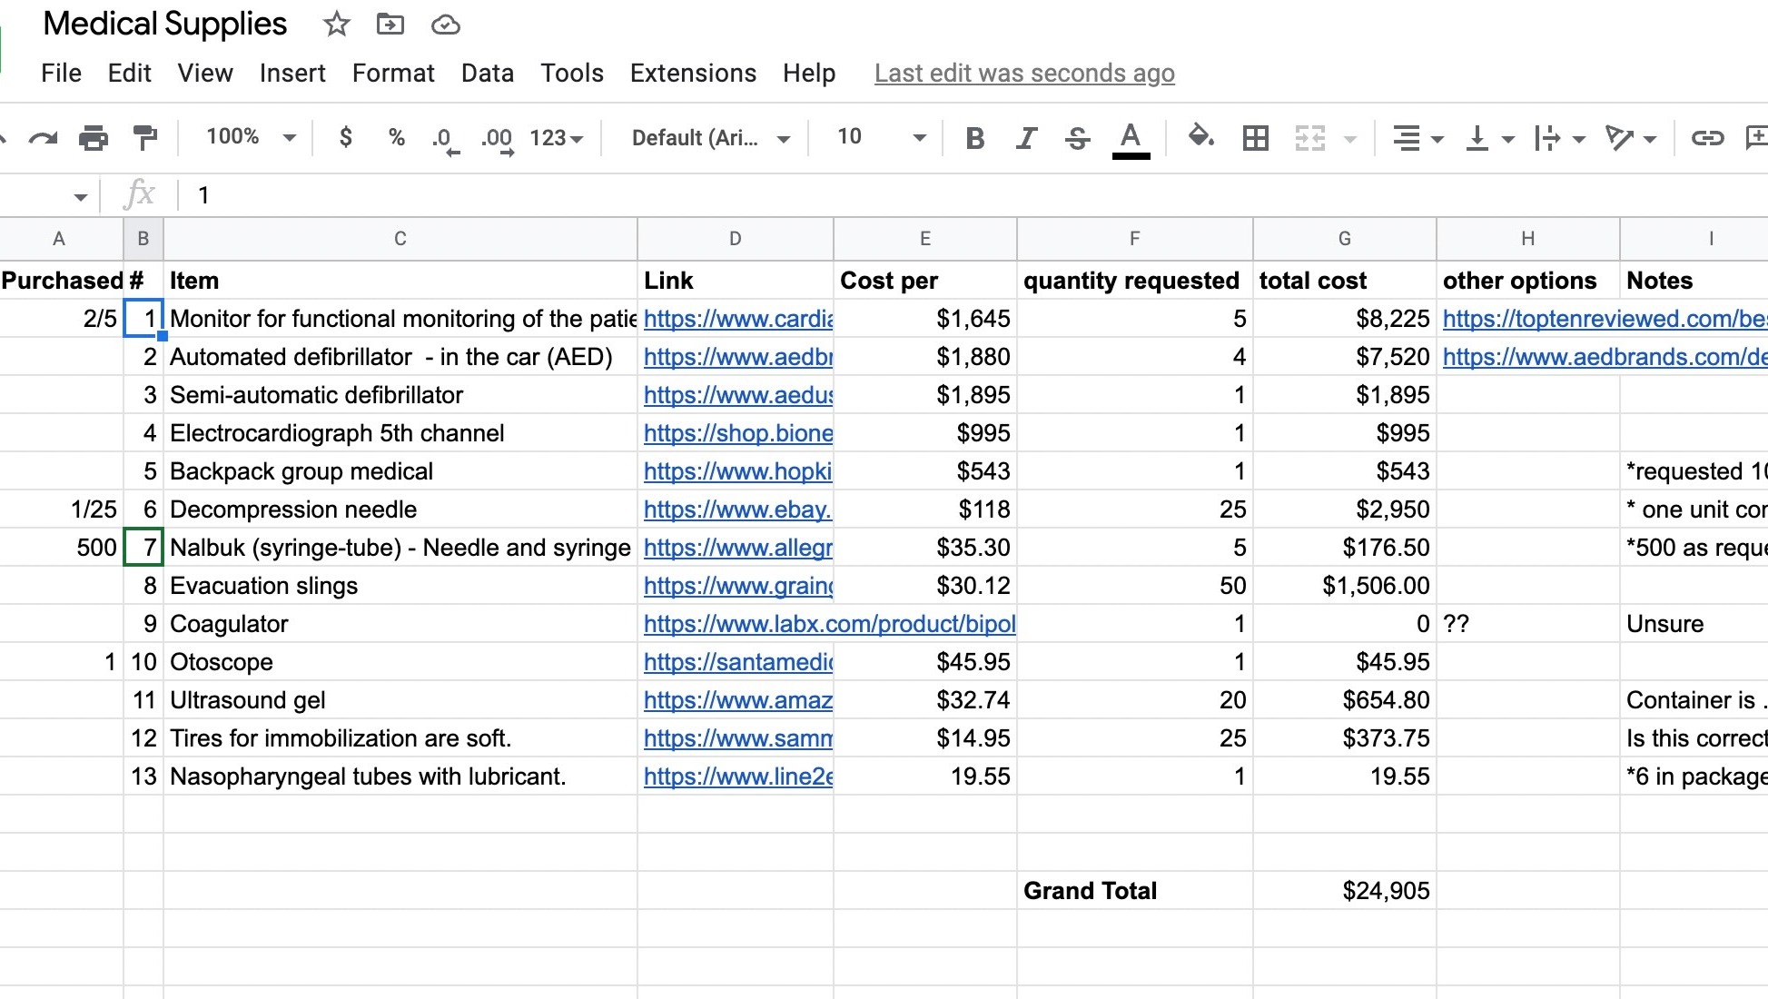Activate the Paint format tool

click(144, 138)
